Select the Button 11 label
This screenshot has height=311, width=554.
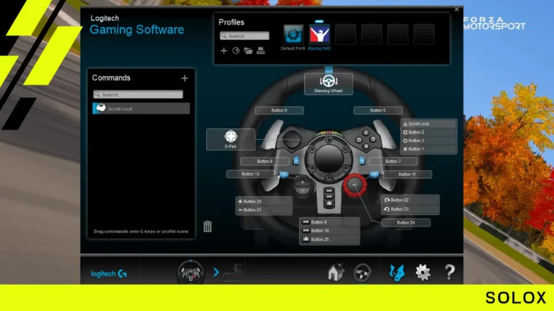click(407, 174)
